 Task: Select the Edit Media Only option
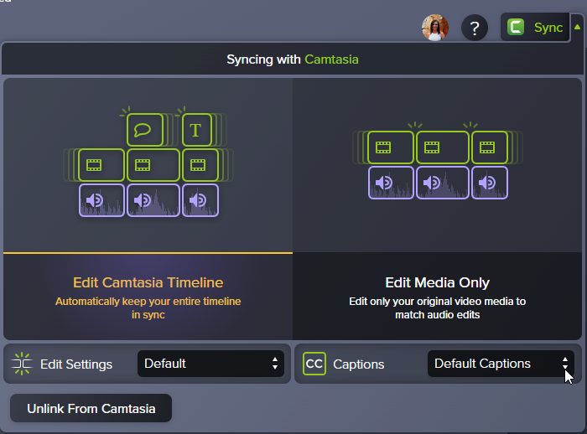pos(437,282)
